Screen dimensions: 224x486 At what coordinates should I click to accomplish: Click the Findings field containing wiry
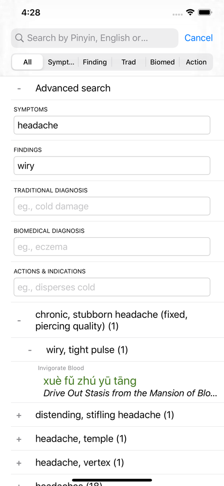[x=112, y=166]
